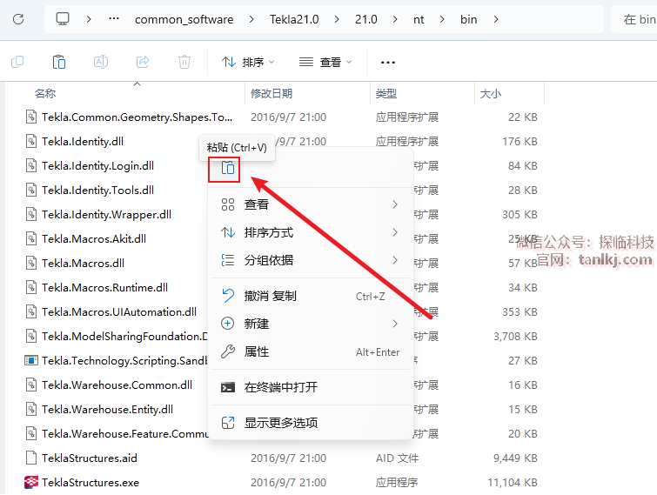Click the Share toolbar icon
This screenshot has height=495, width=657.
[143, 62]
